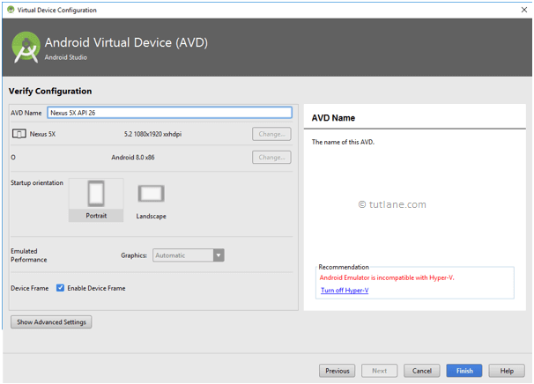Go back with the Previous button
The height and width of the screenshot is (384, 534).
click(x=337, y=371)
